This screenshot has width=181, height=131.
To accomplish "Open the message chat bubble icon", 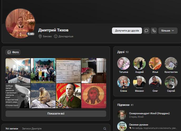I will click(x=146, y=31).
